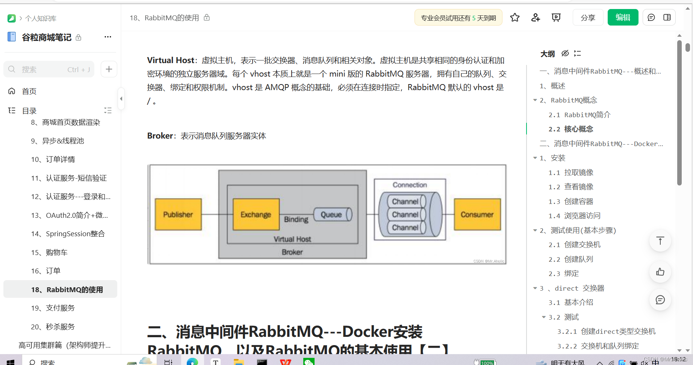Hide the outline with the eye-slash icon
The height and width of the screenshot is (365, 693).
[565, 53]
